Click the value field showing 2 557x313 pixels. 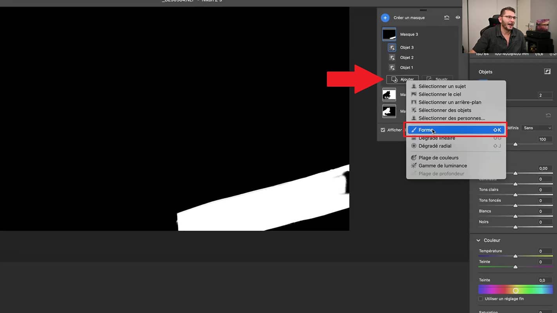coord(545,95)
